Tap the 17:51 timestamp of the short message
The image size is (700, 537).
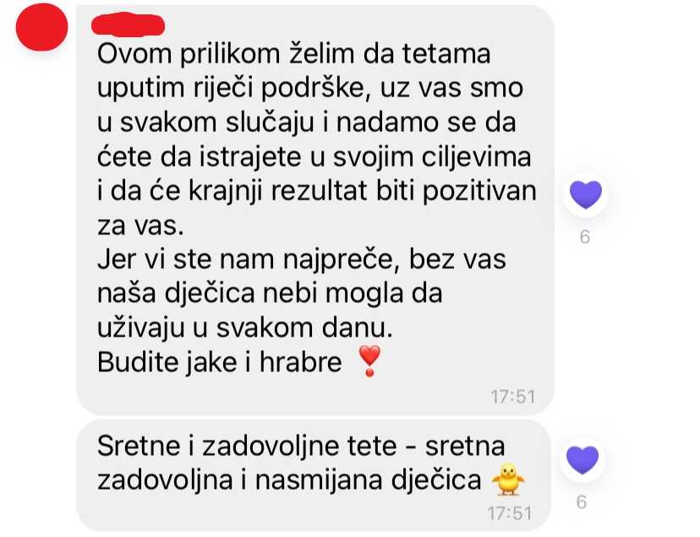510,513
